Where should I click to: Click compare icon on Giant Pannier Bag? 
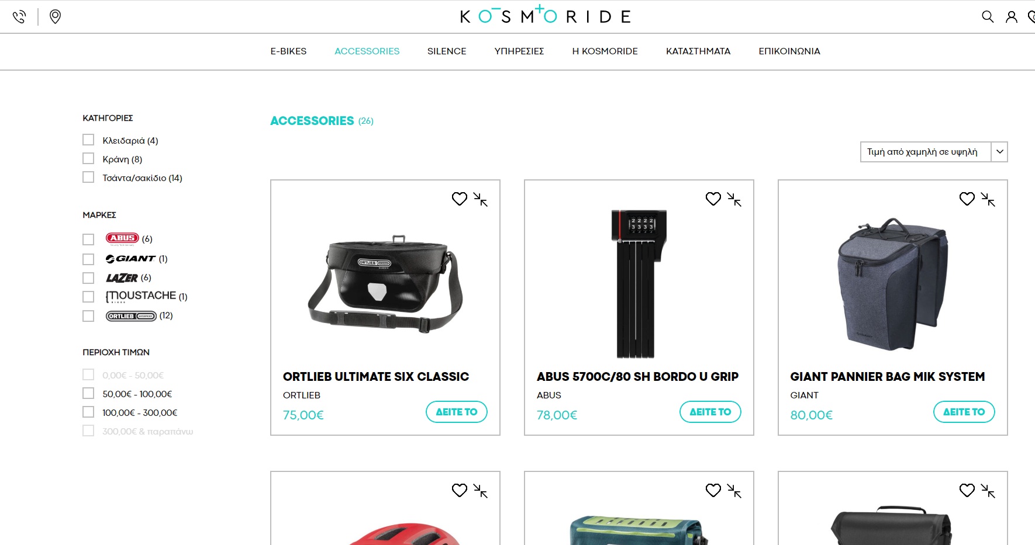(988, 200)
